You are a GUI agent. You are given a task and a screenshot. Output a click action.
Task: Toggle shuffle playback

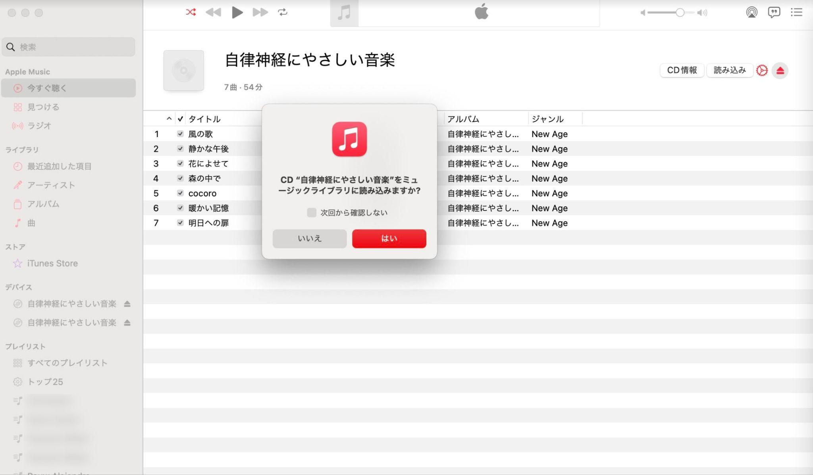191,12
